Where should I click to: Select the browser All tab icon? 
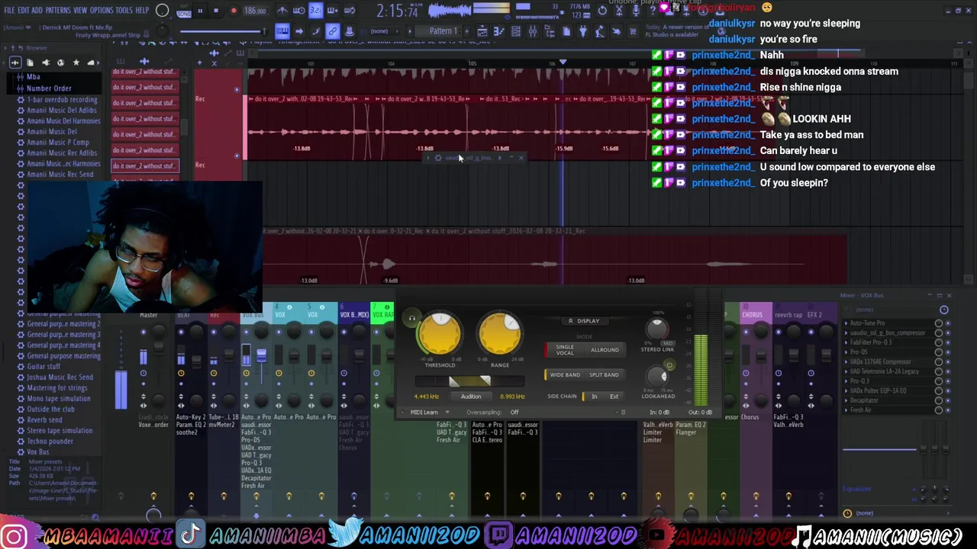(x=15, y=63)
